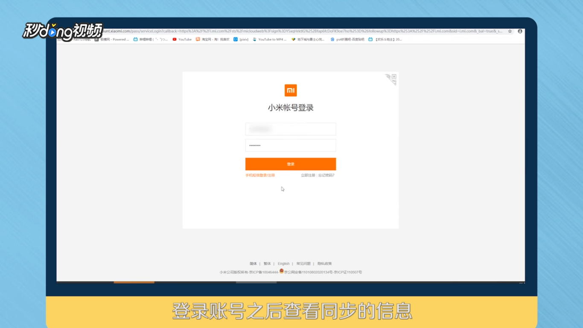This screenshot has height=328, width=583.
Task: Click the orange Mi logo
Action: click(x=291, y=91)
